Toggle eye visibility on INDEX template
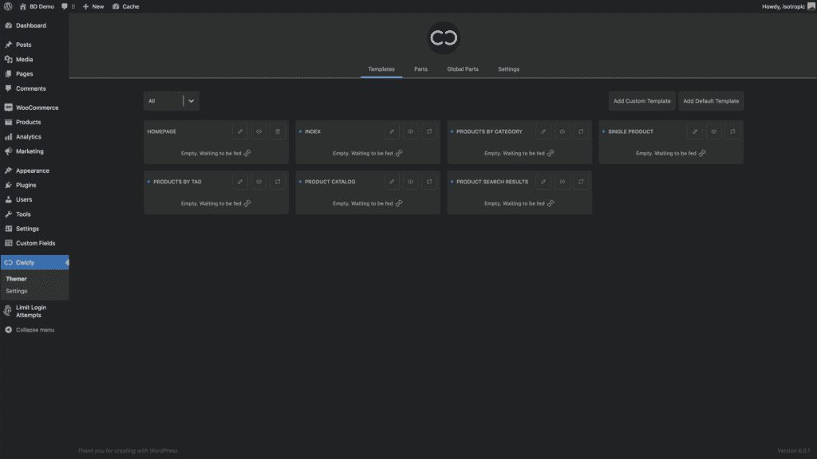The image size is (817, 459). pyautogui.click(x=410, y=131)
